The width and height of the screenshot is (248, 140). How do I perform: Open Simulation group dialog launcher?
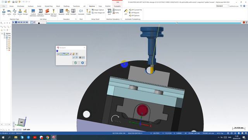pos(76,19)
